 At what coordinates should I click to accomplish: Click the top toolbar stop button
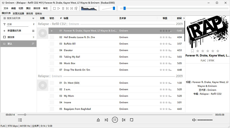point(54,8)
